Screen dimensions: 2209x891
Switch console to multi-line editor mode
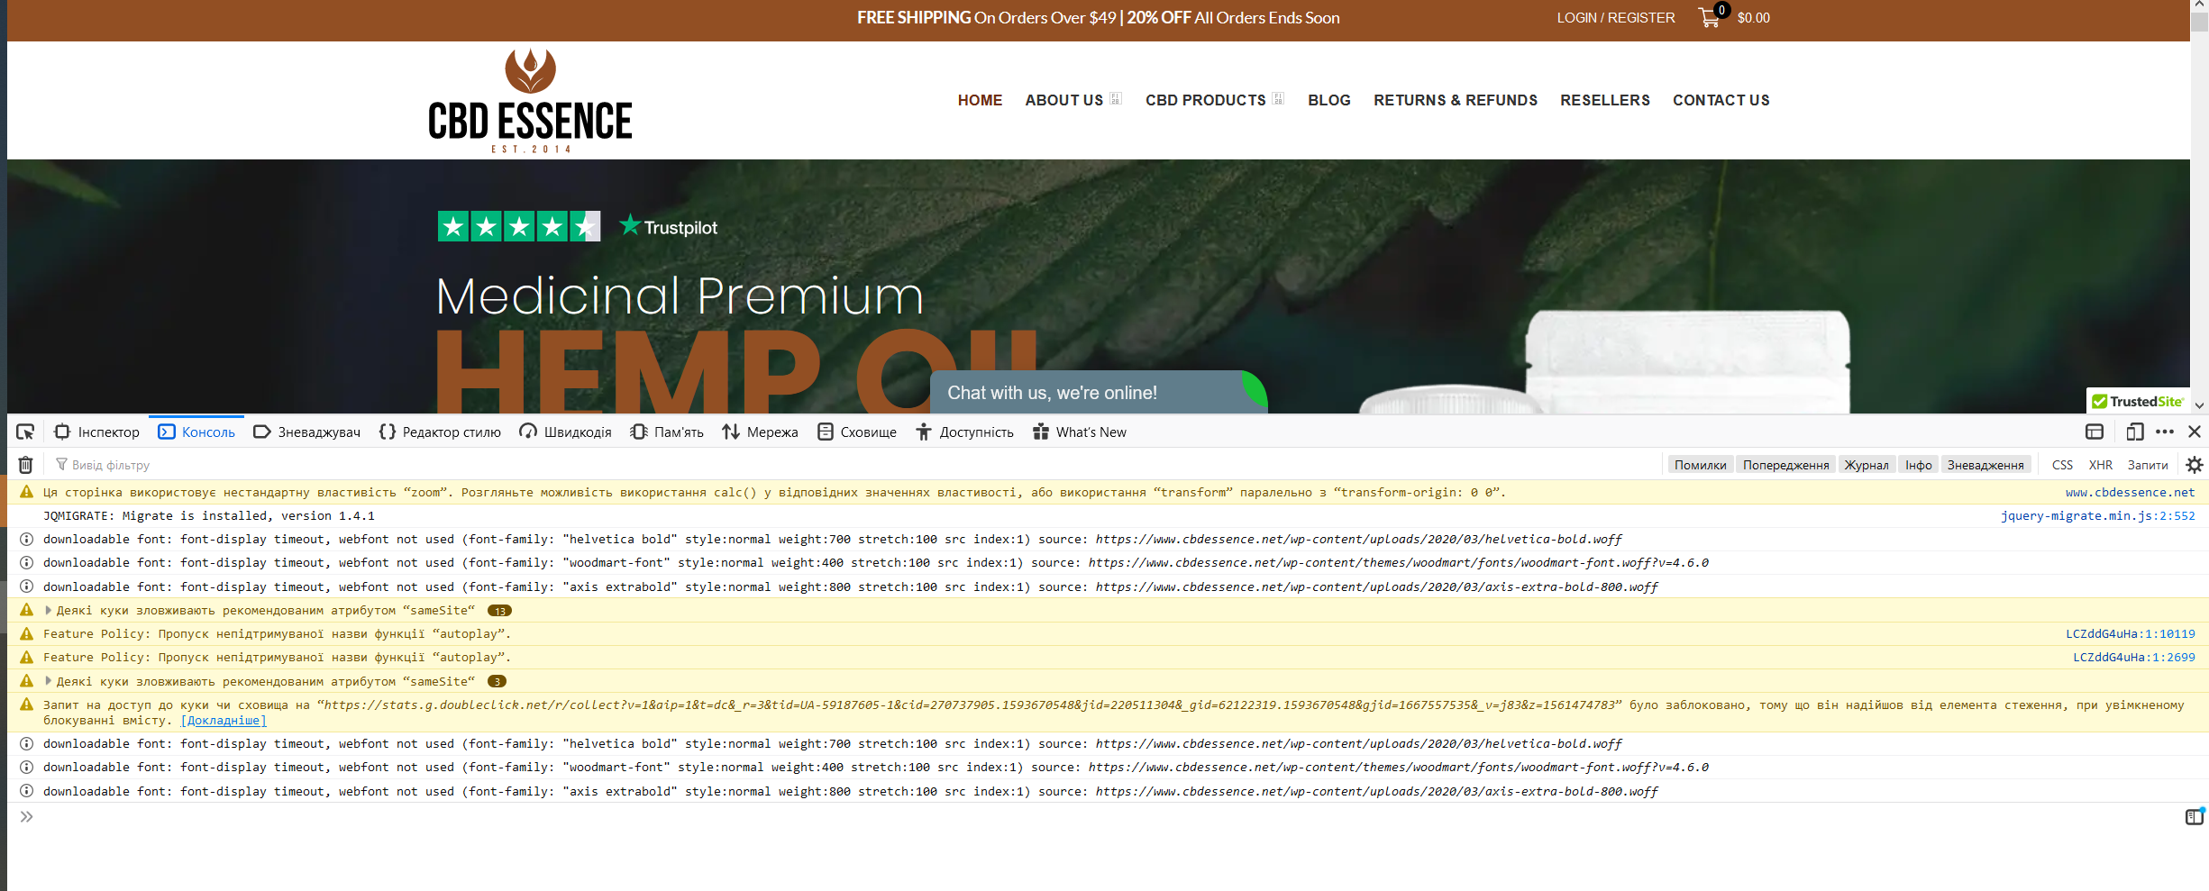[x=2195, y=817]
